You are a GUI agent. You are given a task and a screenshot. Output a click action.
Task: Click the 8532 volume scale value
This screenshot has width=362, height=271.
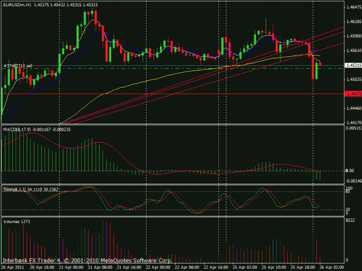tap(350, 221)
